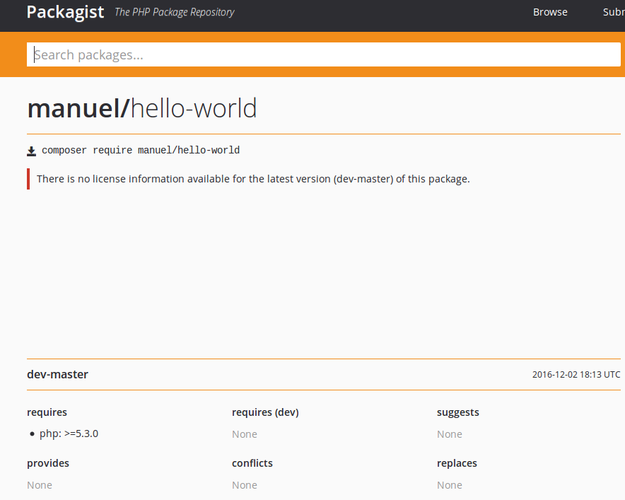Open the Browse menu item
The width and height of the screenshot is (625, 500).
point(550,12)
